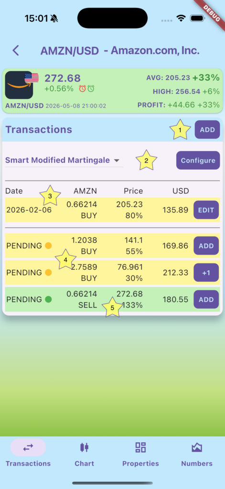Open the strategy Configure button
The image size is (225, 489).
point(198,160)
